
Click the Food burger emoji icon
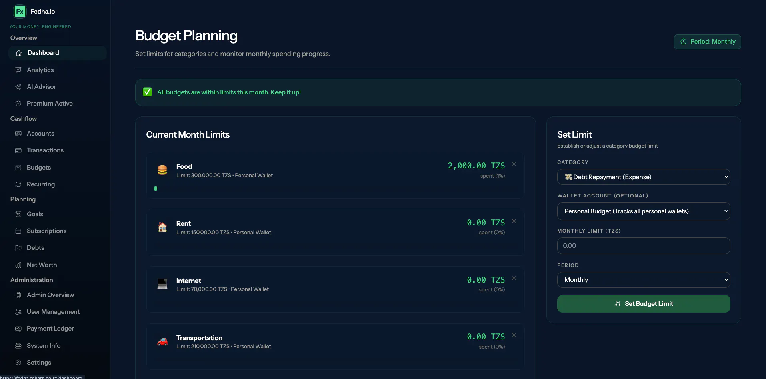point(162,170)
